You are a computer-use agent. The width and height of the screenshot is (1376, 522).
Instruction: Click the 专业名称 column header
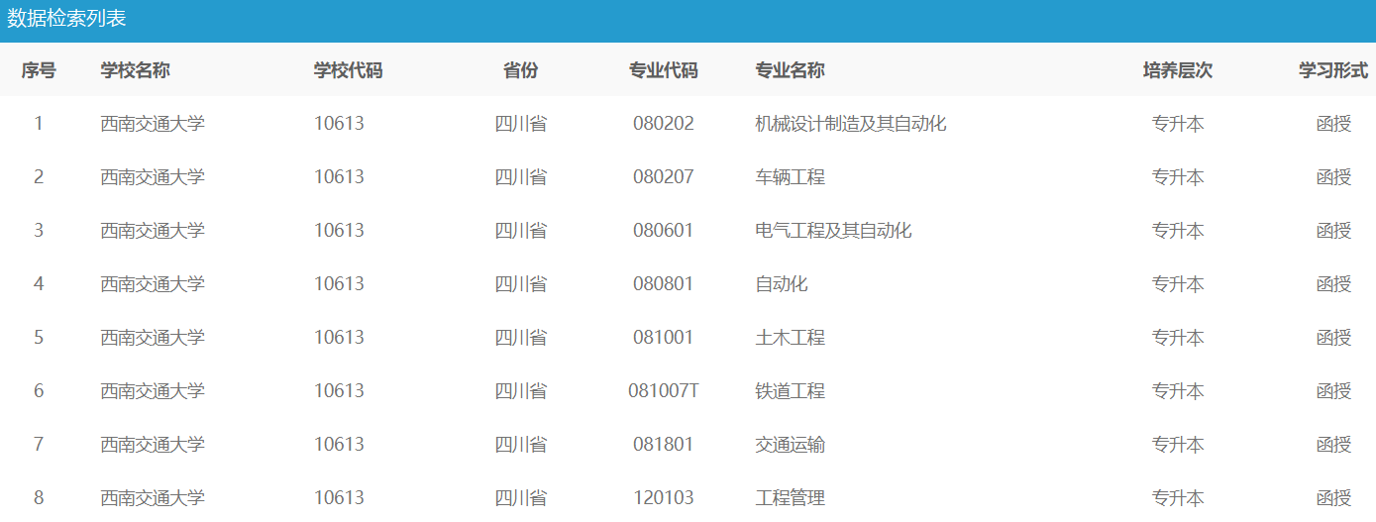tap(790, 70)
